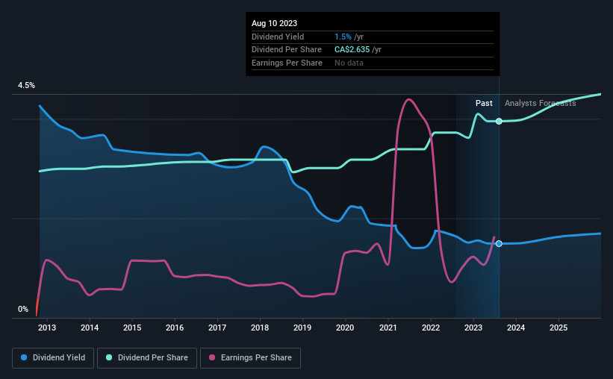Click the Analysts Forecasts section label
This screenshot has width=613, height=379.
coord(541,103)
